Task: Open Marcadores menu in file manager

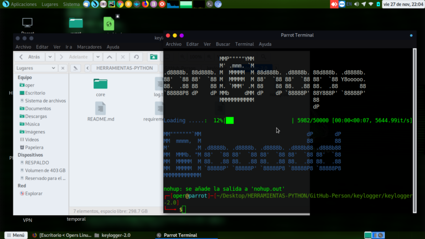Action: coord(89,47)
